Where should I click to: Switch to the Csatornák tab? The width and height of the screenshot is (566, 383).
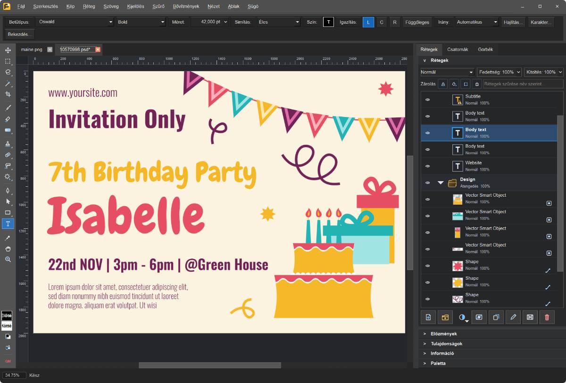pyautogui.click(x=458, y=49)
